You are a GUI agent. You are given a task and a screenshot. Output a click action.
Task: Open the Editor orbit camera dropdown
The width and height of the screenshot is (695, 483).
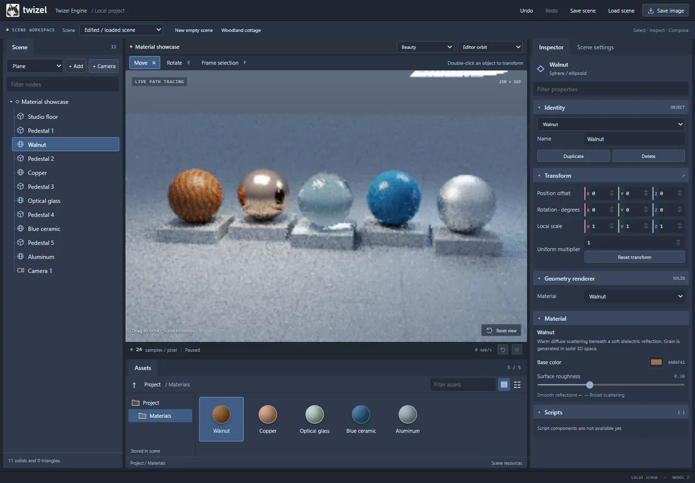[490, 47]
